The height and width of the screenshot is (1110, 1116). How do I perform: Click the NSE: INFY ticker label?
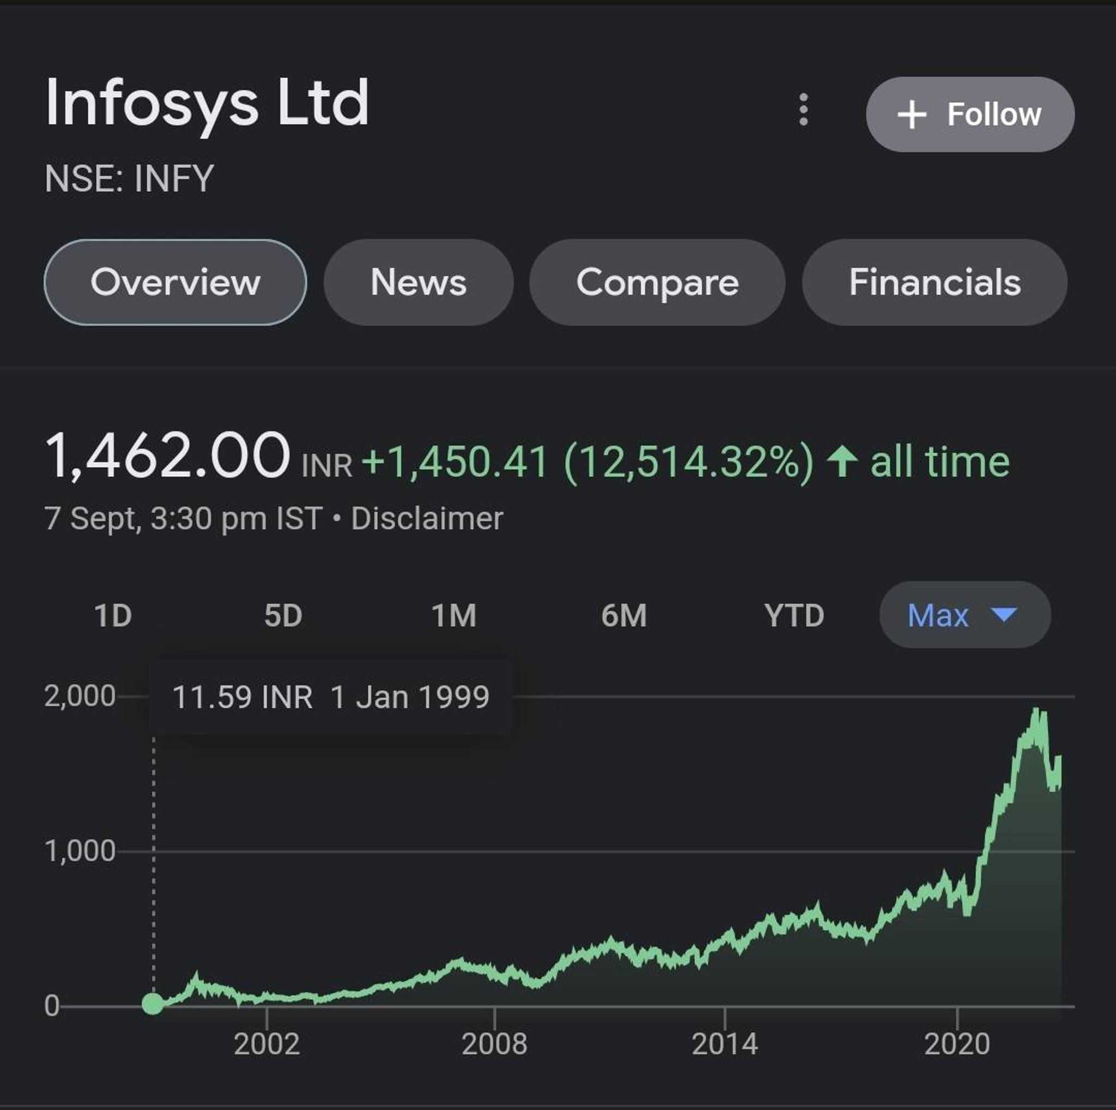pos(129,178)
